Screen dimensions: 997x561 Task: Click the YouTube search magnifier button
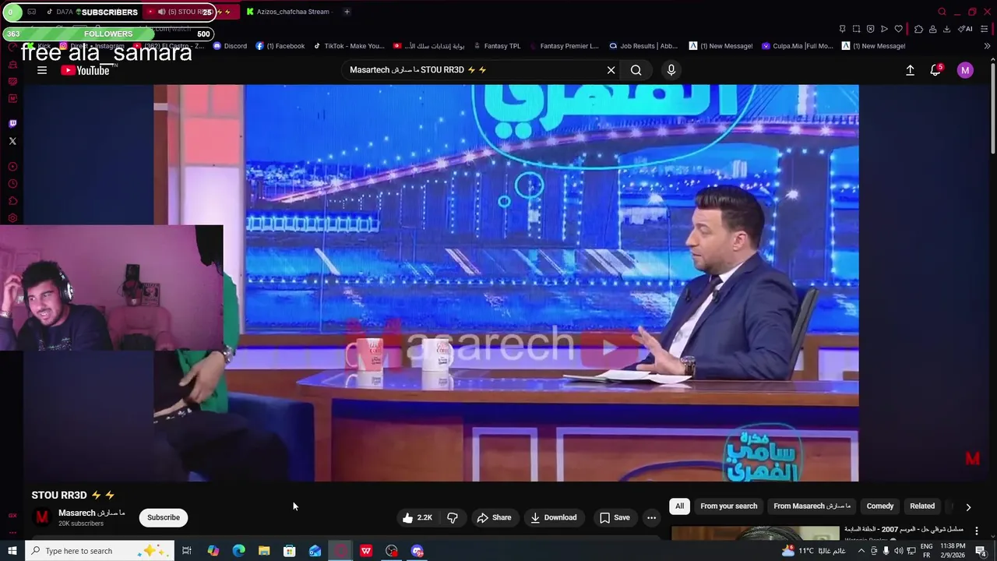tap(636, 70)
